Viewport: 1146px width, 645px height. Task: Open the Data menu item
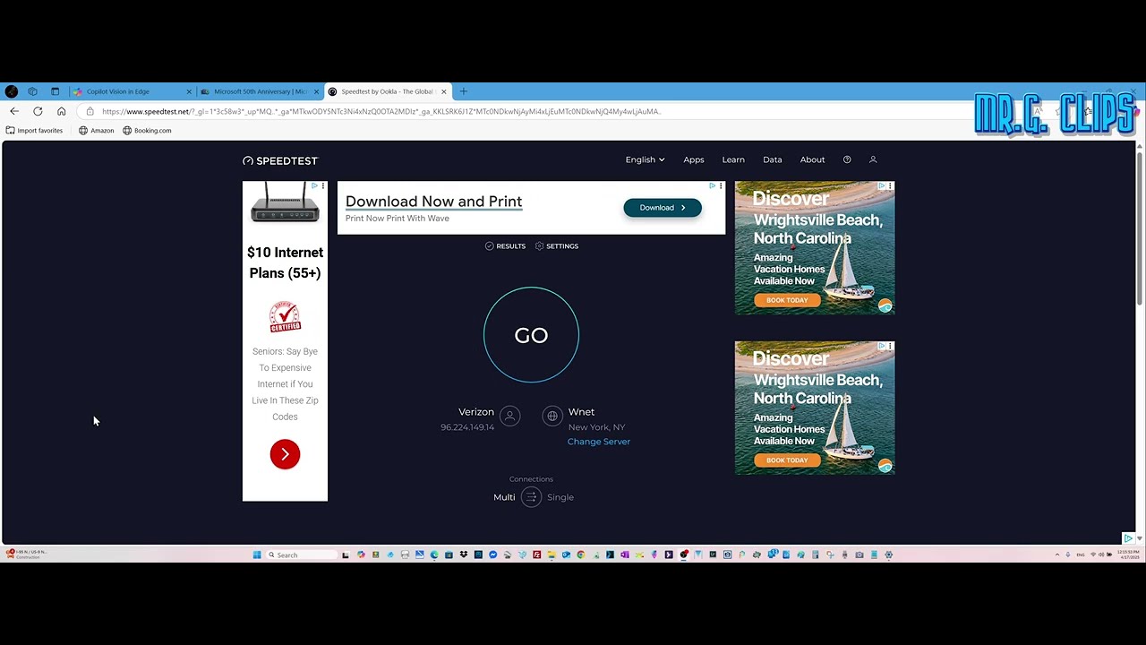coord(772,159)
